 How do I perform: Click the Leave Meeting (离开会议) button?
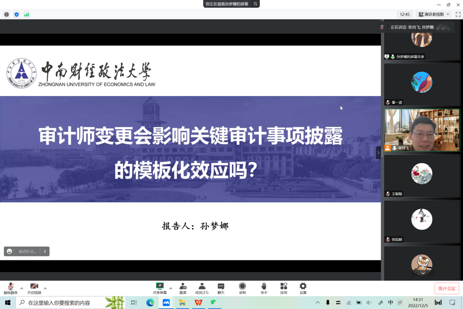coord(447,289)
